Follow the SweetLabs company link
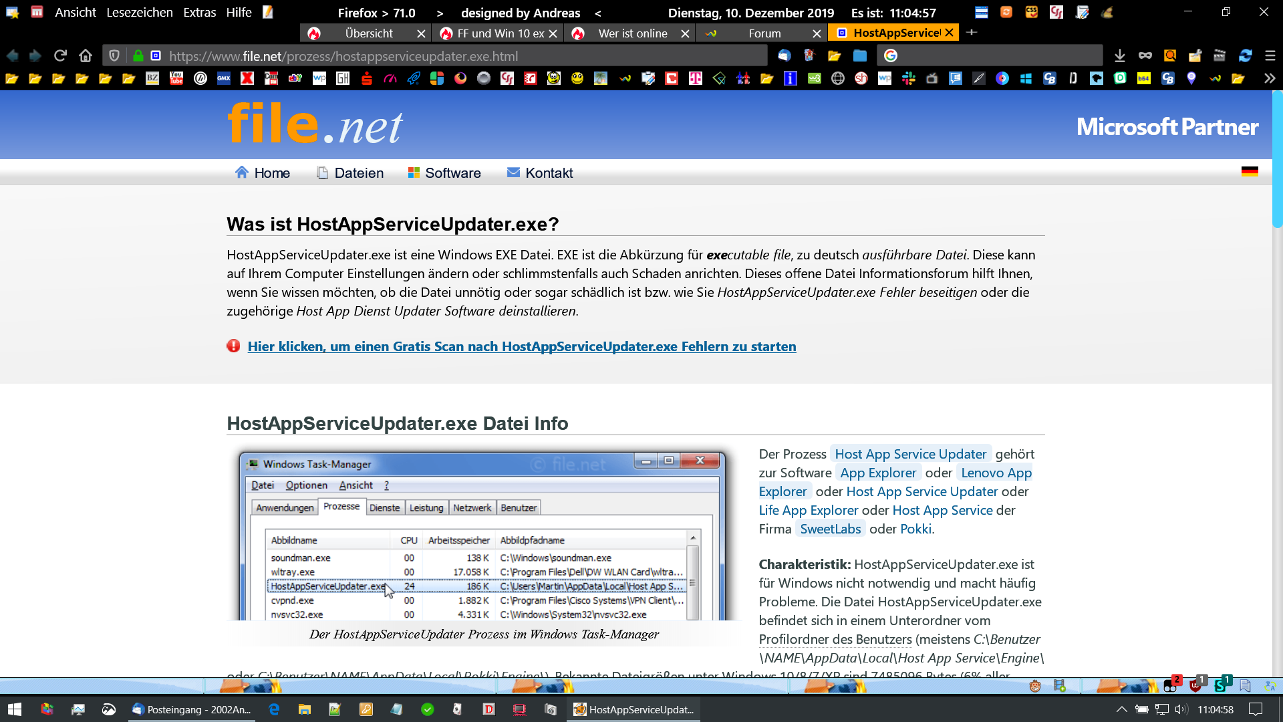 (830, 529)
